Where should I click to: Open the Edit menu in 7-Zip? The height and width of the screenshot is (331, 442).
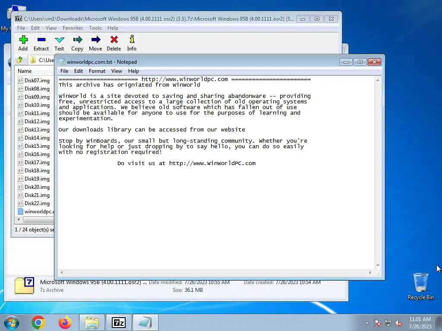click(x=35, y=28)
